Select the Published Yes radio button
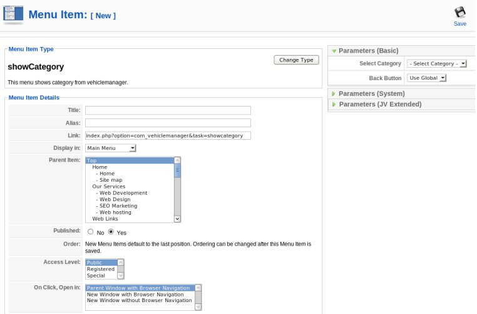477x314 pixels. click(x=111, y=232)
